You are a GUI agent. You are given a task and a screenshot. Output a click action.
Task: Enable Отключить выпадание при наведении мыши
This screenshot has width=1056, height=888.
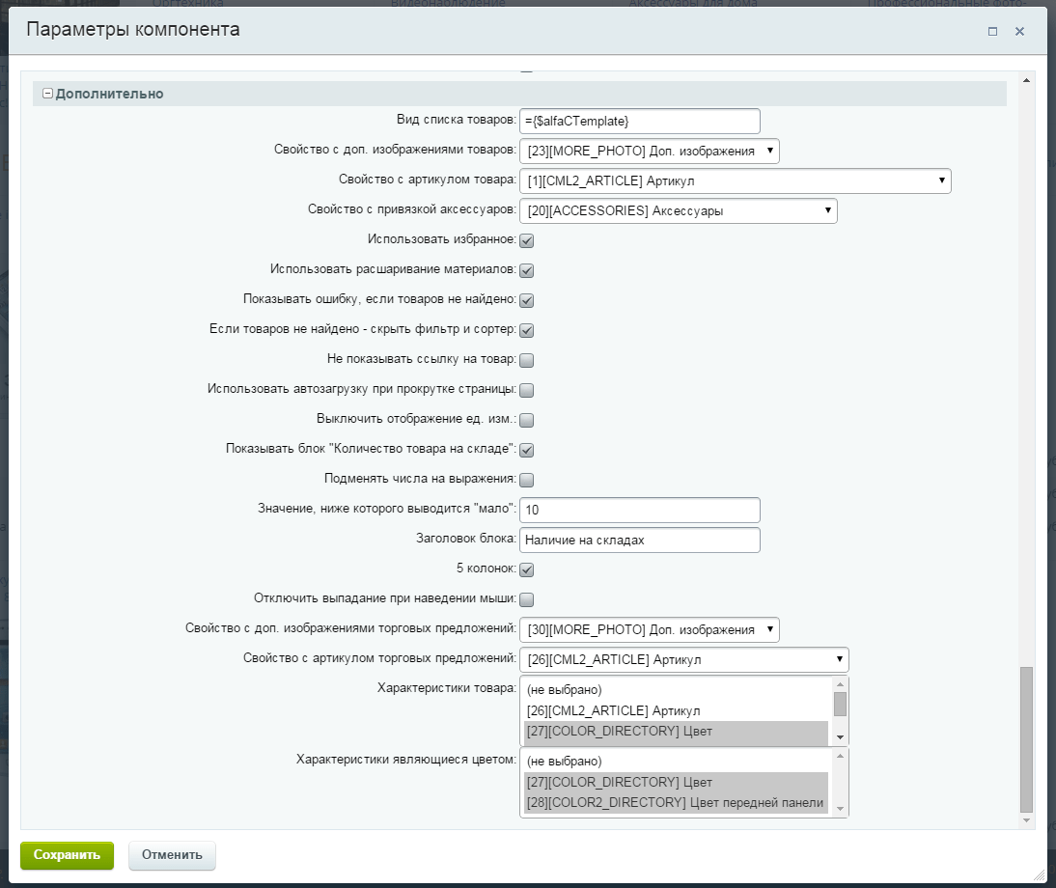pyautogui.click(x=527, y=599)
